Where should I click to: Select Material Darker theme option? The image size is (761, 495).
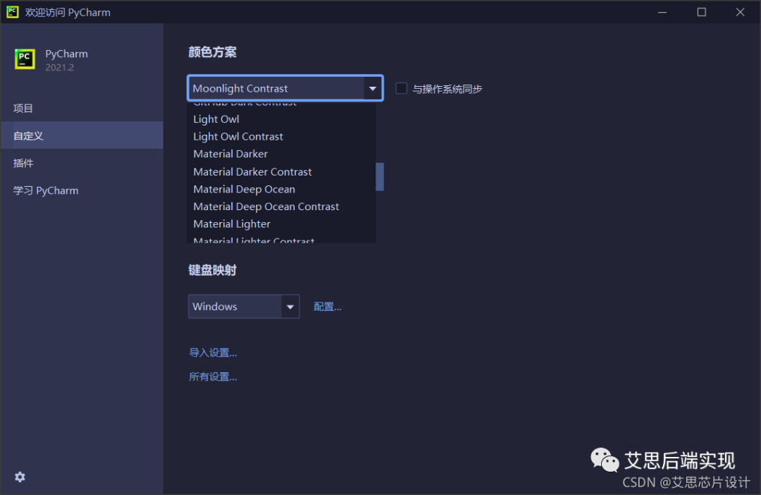point(230,154)
